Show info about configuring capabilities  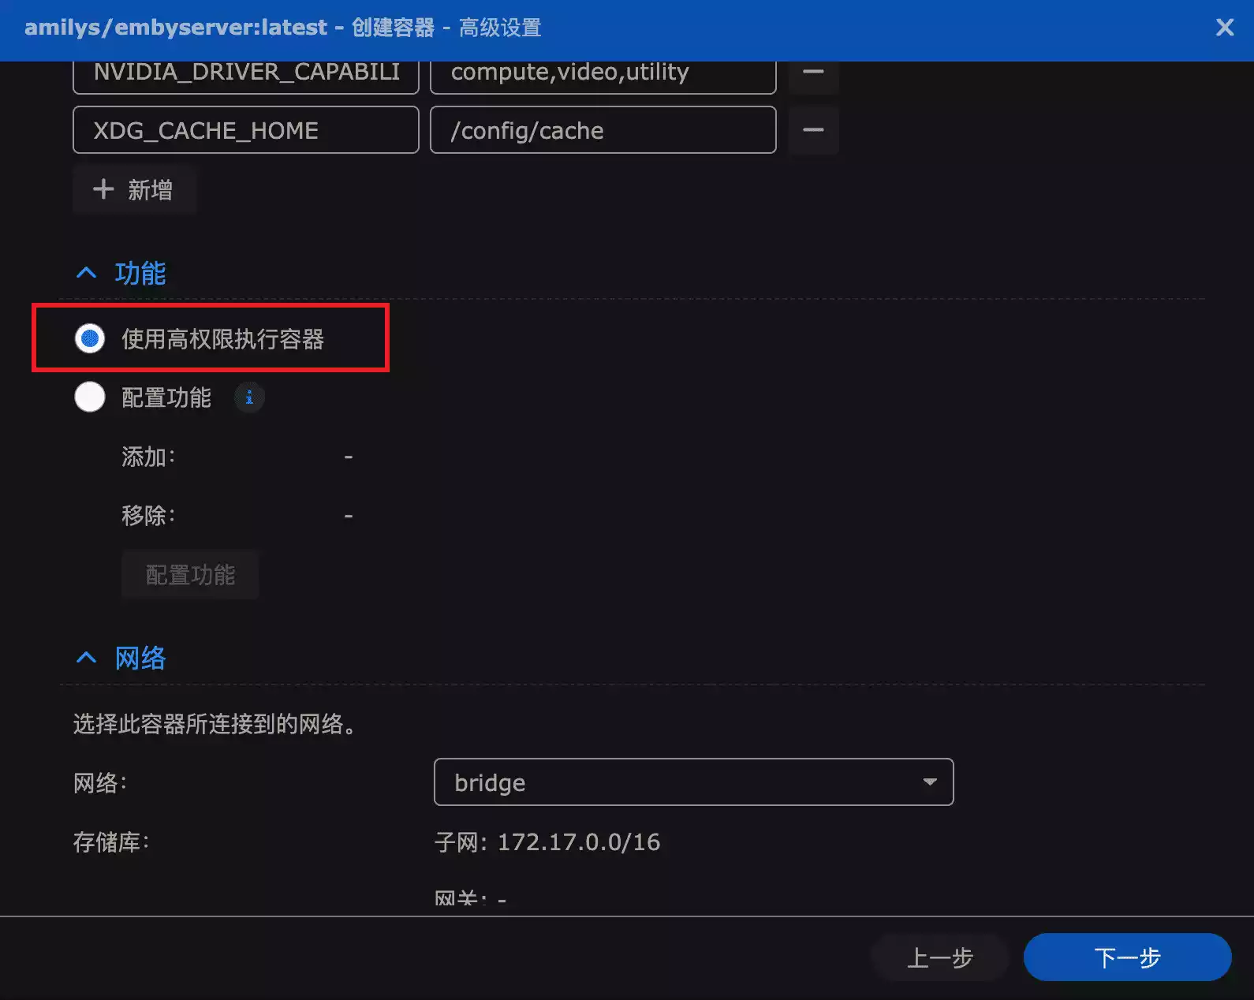(x=249, y=397)
